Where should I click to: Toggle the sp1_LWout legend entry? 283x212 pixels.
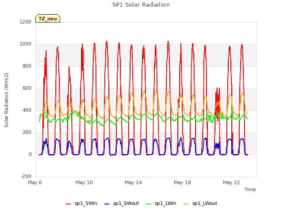click(200, 204)
